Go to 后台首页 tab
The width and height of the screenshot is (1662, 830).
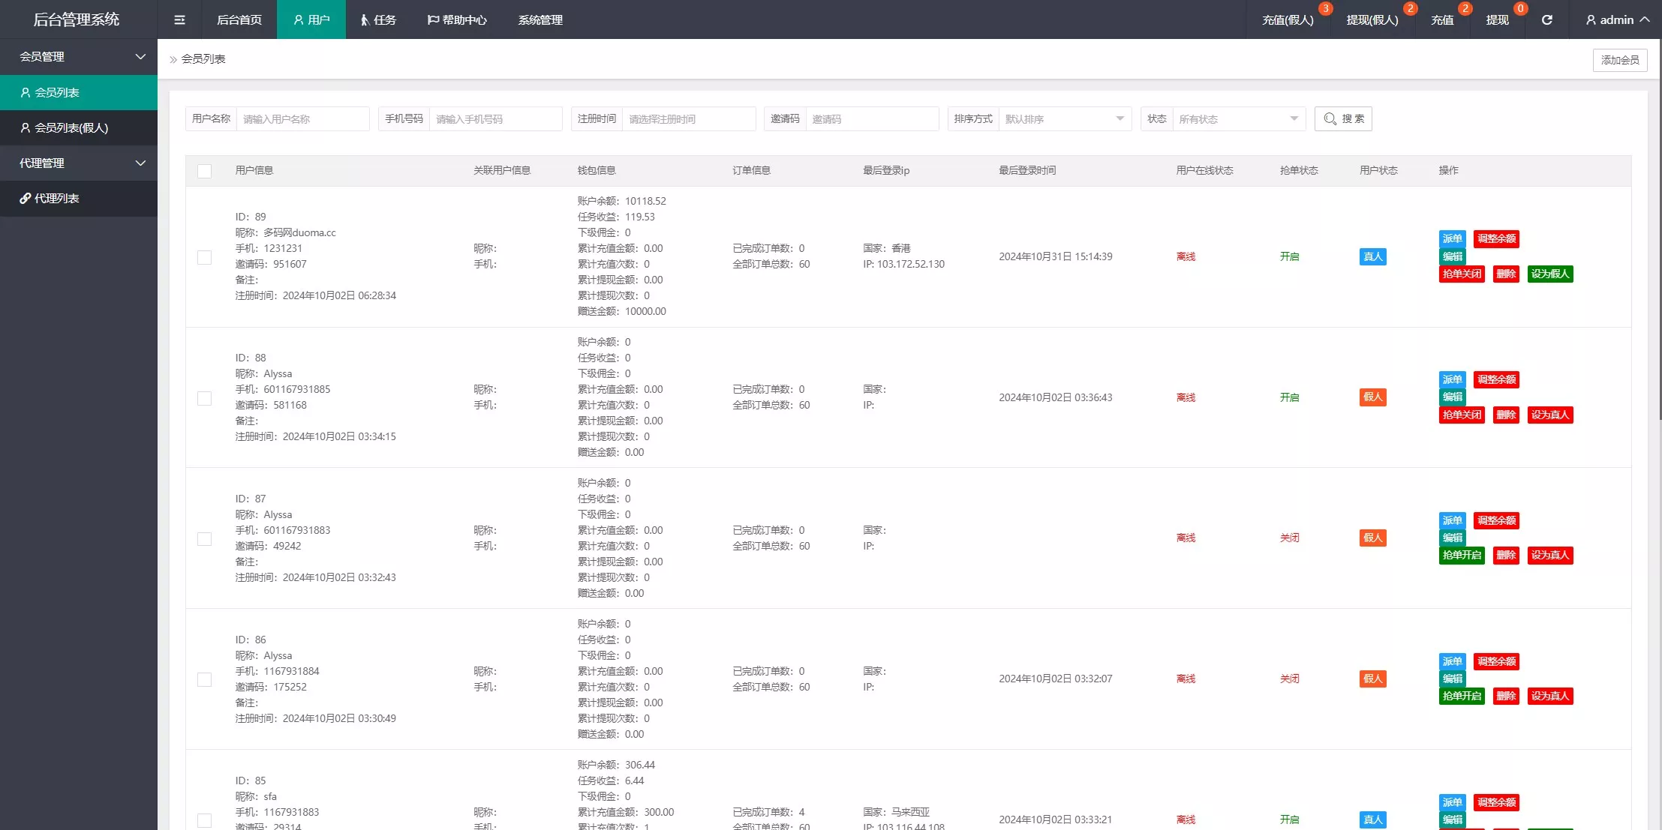[x=239, y=19]
